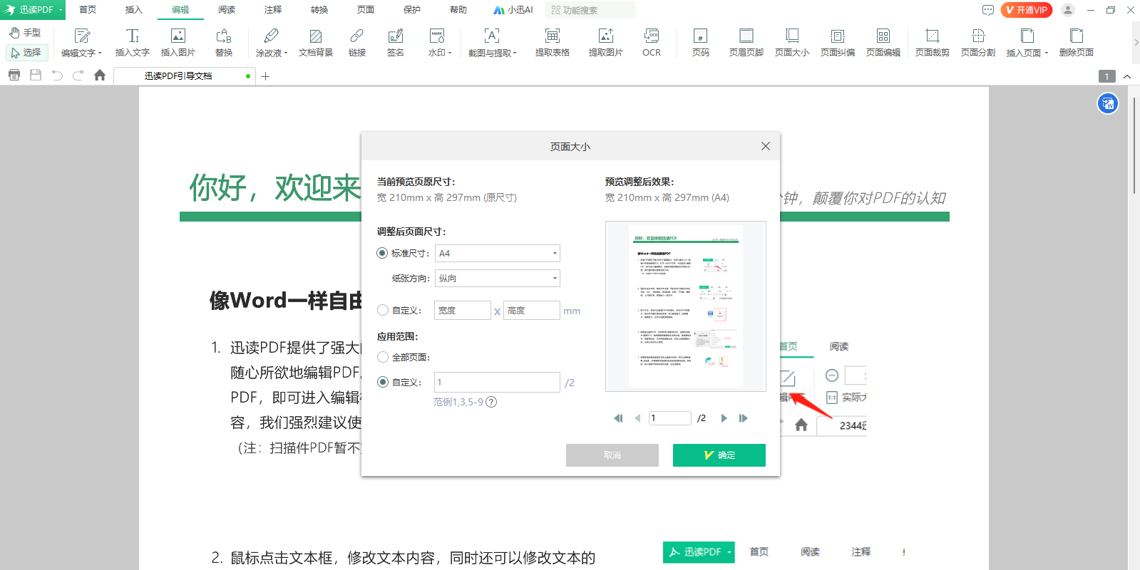Viewport: 1140px width, 570px height.
Task: Click the user account avatar icon
Action: tap(1068, 10)
